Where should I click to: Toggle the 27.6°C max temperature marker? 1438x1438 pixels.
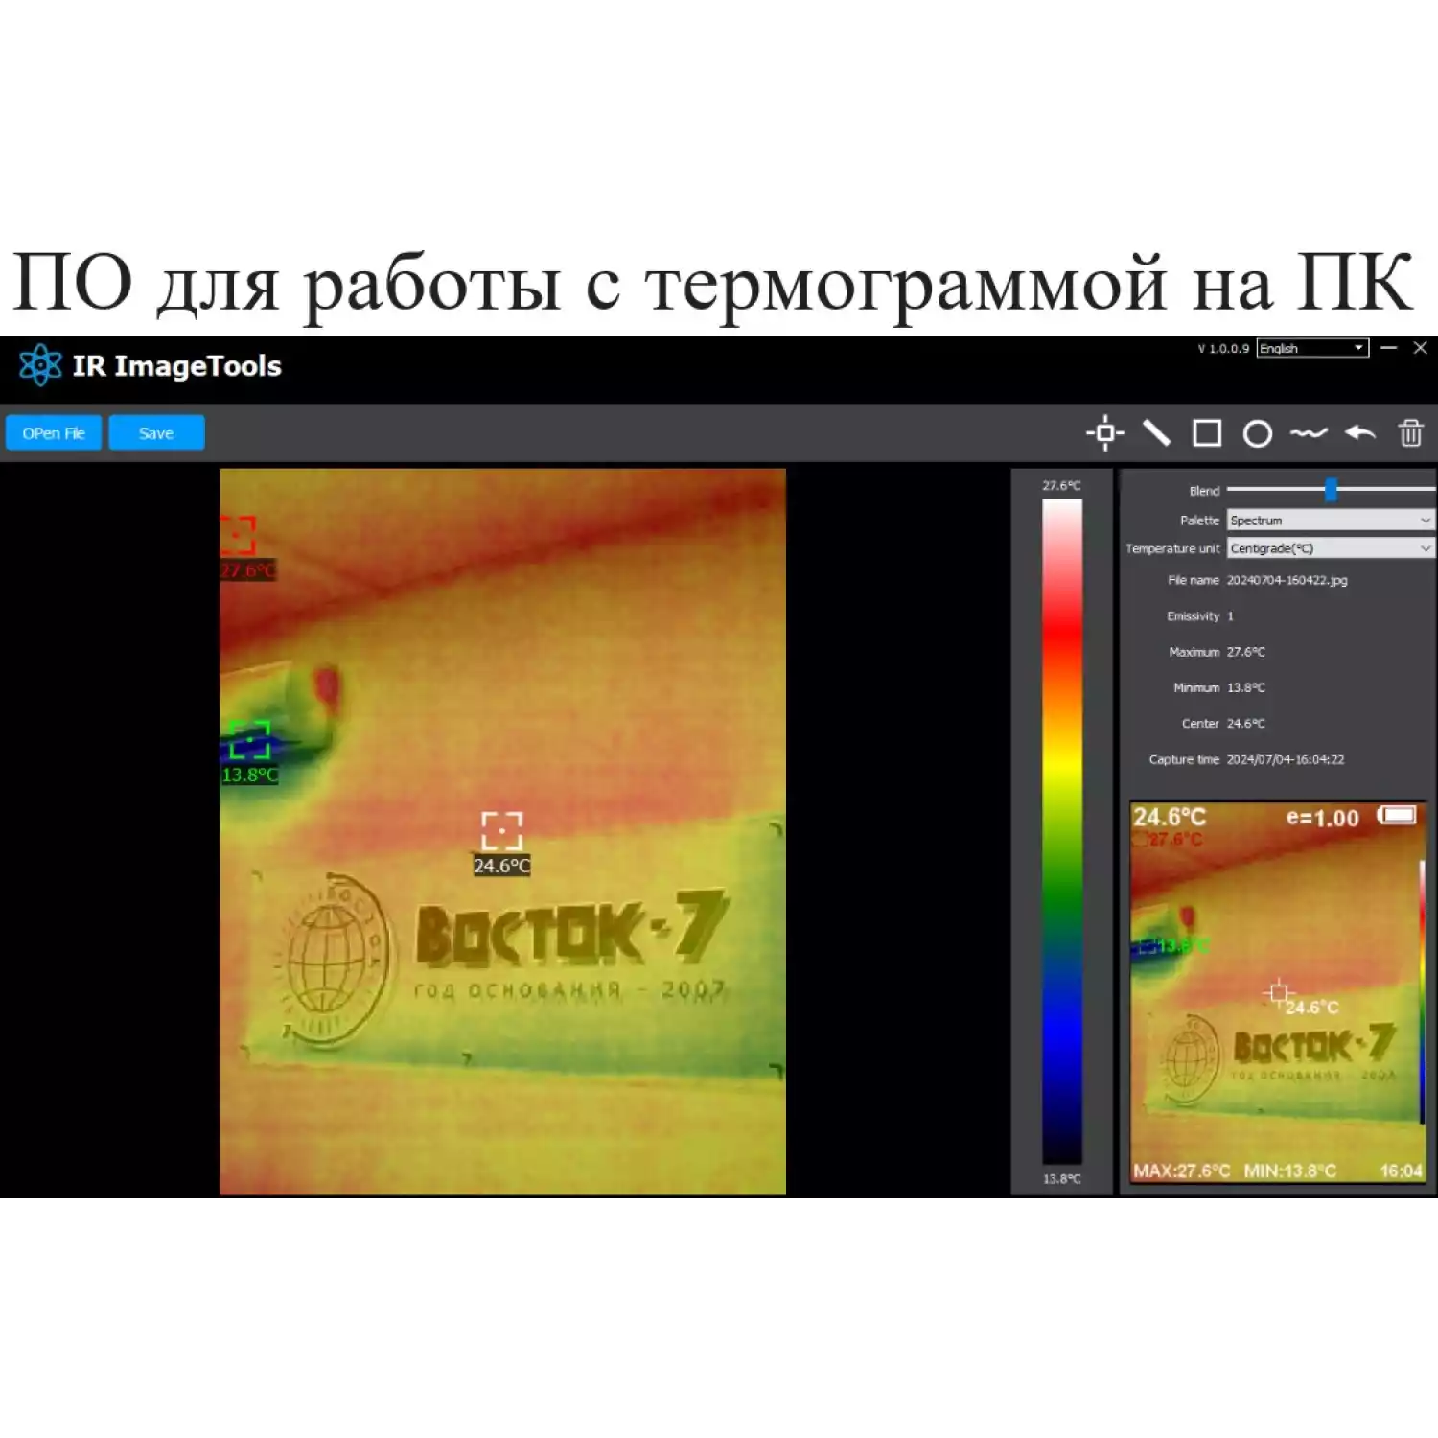pyautogui.click(x=237, y=534)
